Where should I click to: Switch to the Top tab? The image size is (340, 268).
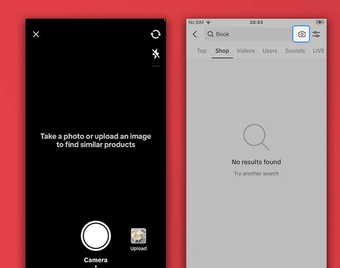(x=202, y=51)
